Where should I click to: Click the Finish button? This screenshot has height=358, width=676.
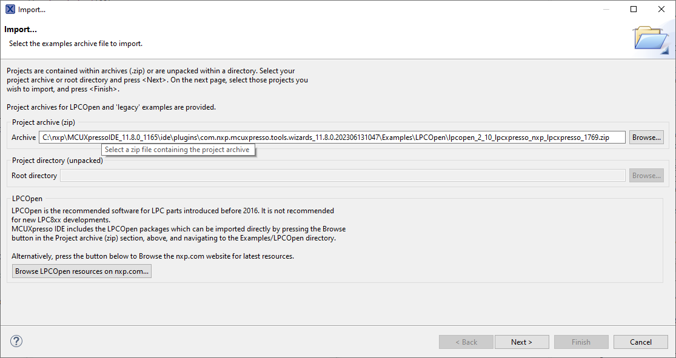pyautogui.click(x=581, y=341)
